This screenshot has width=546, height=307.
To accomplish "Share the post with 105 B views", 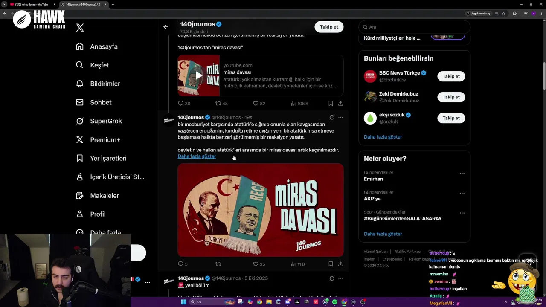I will [340, 104].
